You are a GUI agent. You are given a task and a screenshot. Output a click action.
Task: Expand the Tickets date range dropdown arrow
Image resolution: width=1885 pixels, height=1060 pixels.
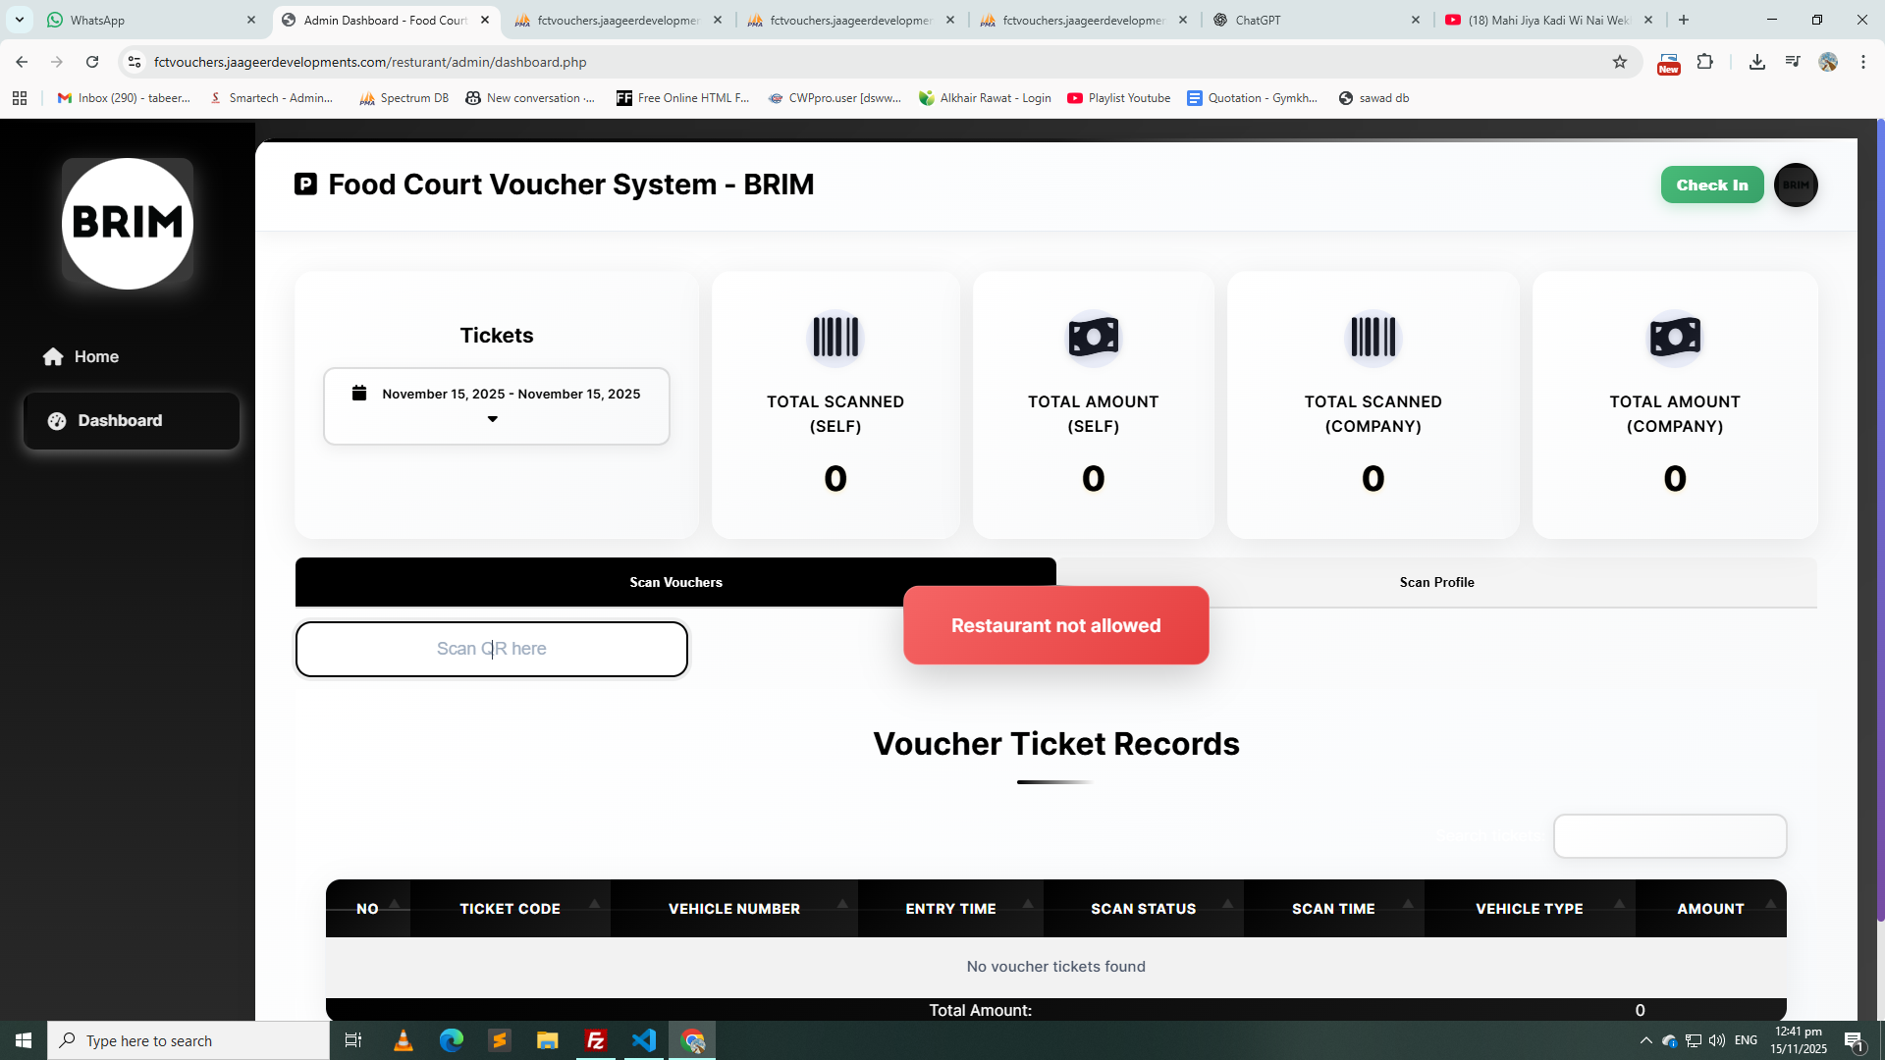point(493,419)
